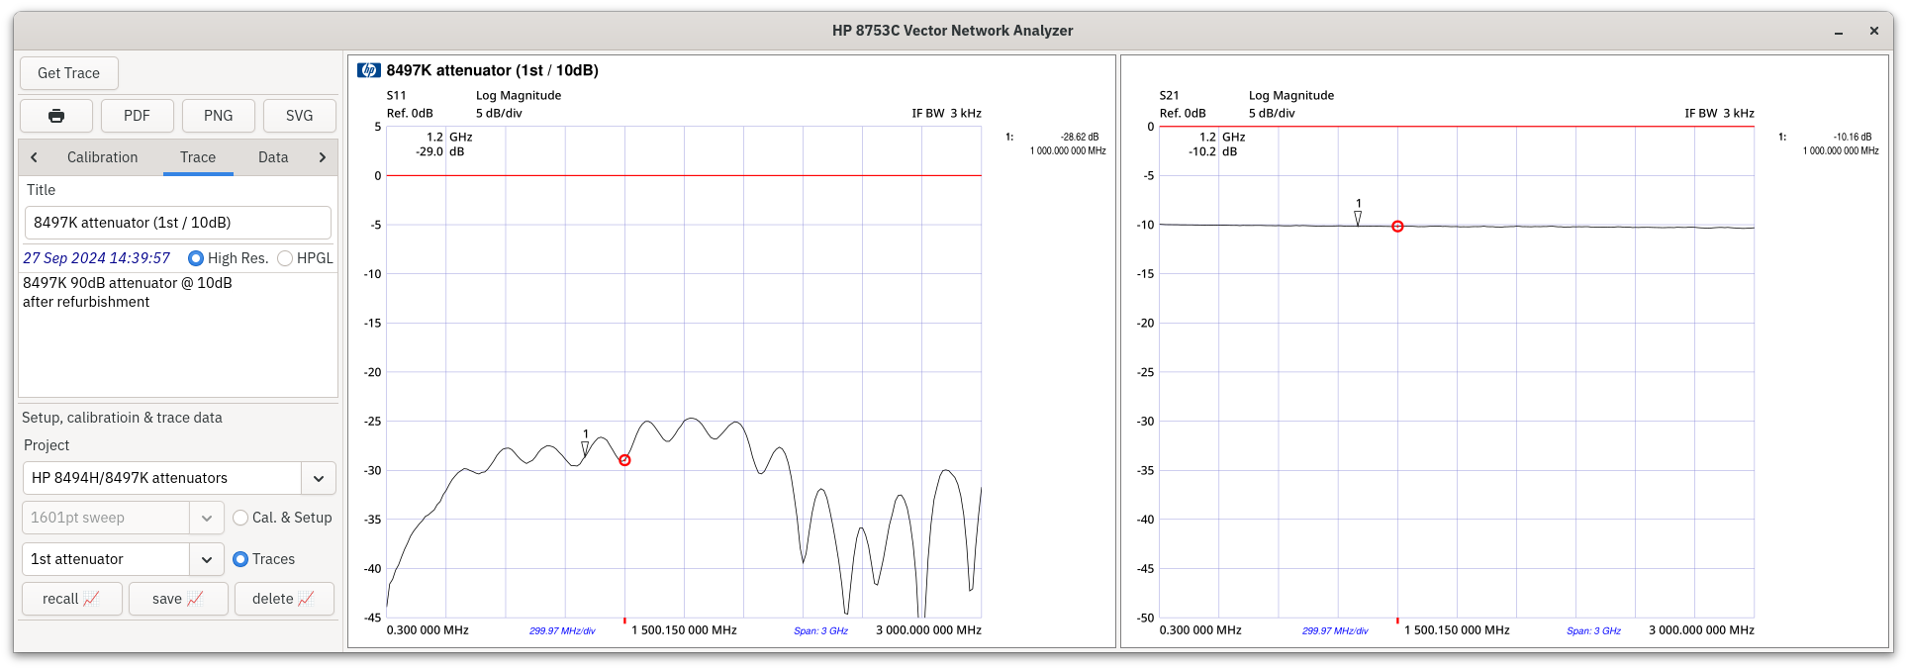Open the 1st attenuator dropdown

(206, 559)
